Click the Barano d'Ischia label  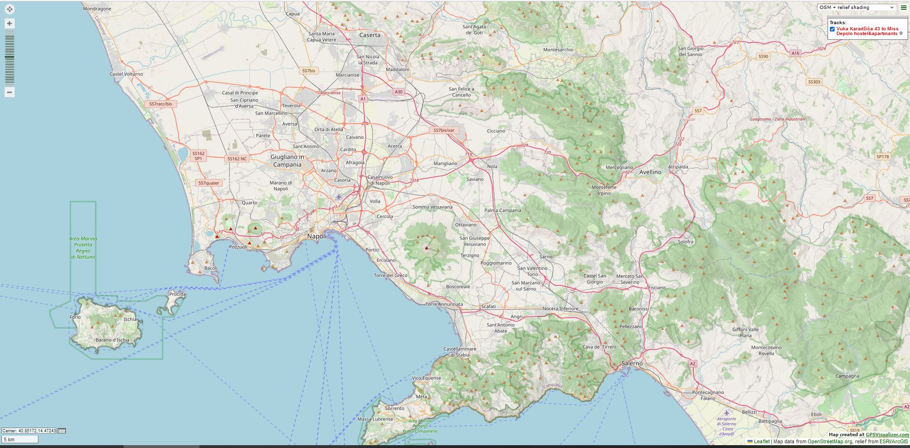click(112, 340)
